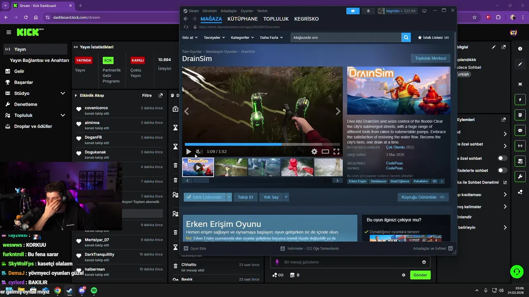Toggle İstek Listesinde wishlist checkbox button

click(205, 197)
